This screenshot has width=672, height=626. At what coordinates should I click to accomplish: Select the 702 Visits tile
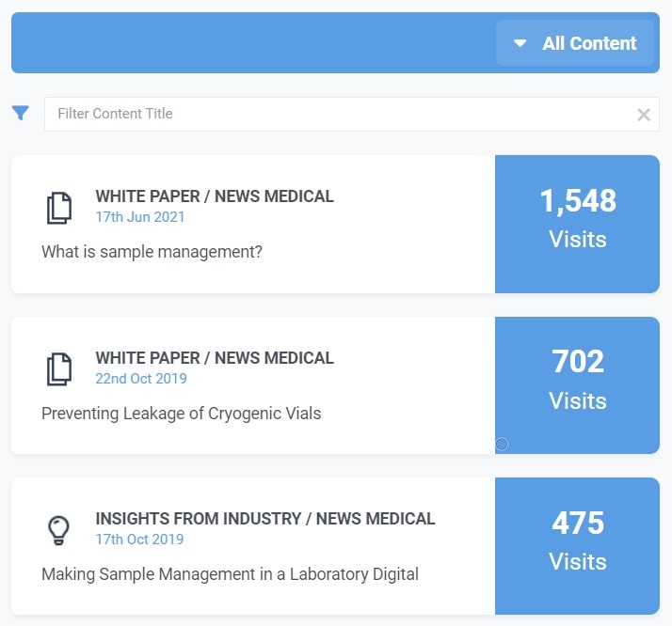(577, 385)
